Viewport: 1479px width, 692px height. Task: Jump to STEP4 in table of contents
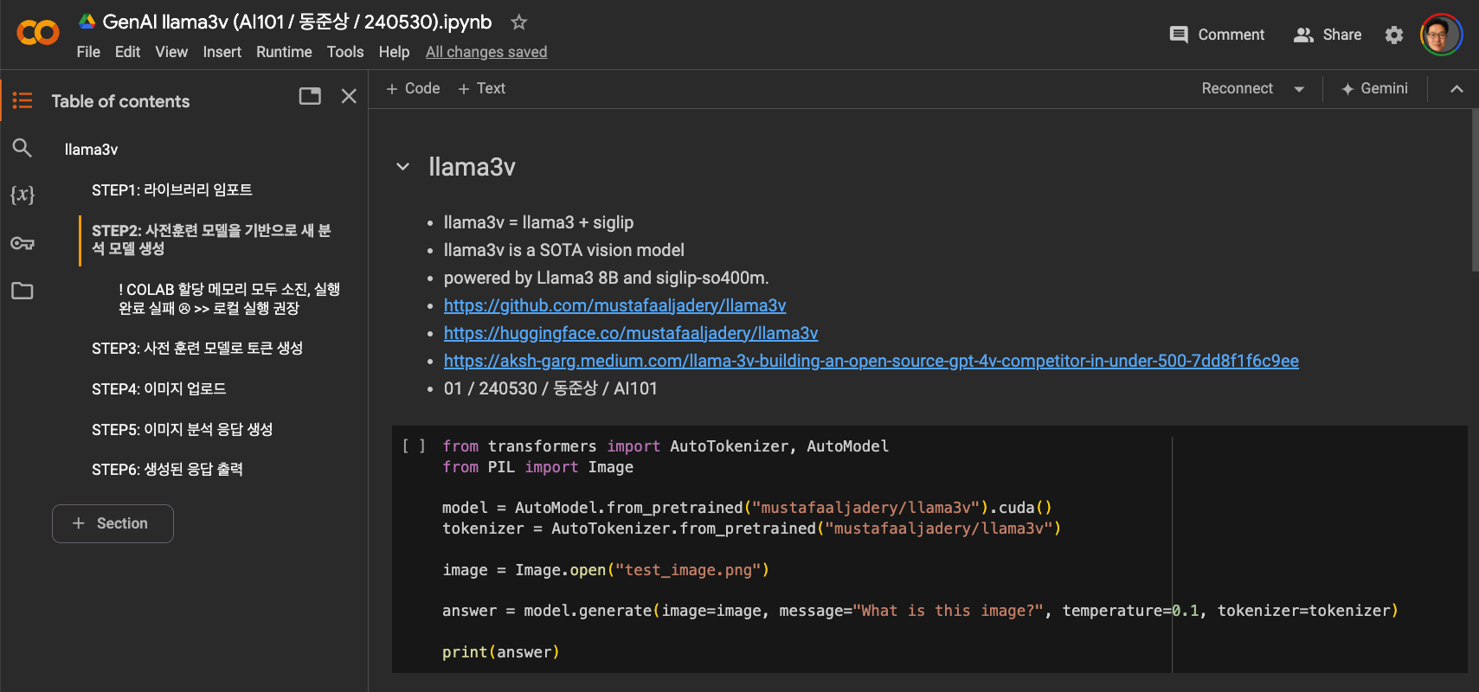[159, 389]
